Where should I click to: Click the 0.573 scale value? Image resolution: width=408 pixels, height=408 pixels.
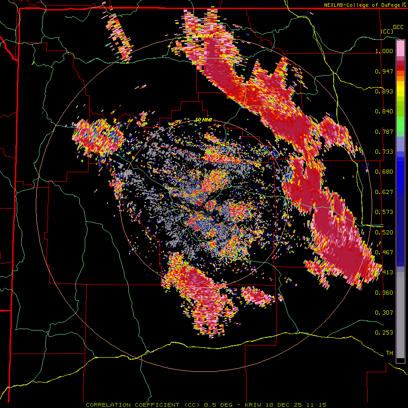[384, 212]
